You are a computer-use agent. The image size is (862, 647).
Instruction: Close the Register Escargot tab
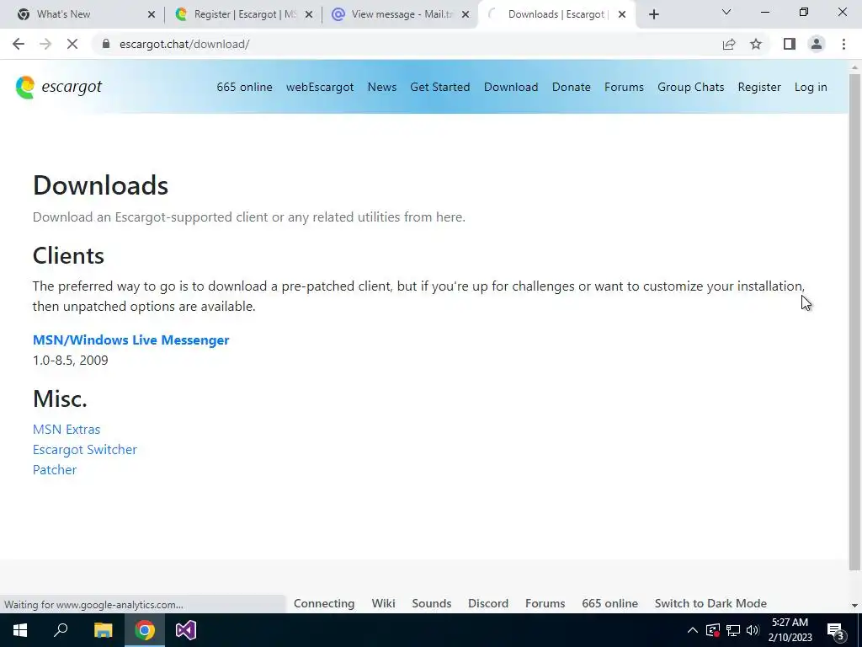308,14
